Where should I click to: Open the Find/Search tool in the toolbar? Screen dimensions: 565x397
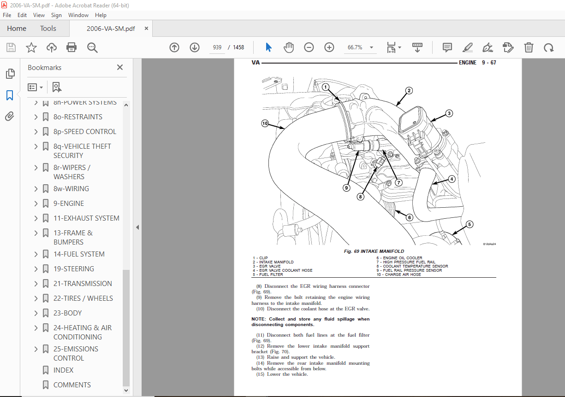(x=92, y=47)
